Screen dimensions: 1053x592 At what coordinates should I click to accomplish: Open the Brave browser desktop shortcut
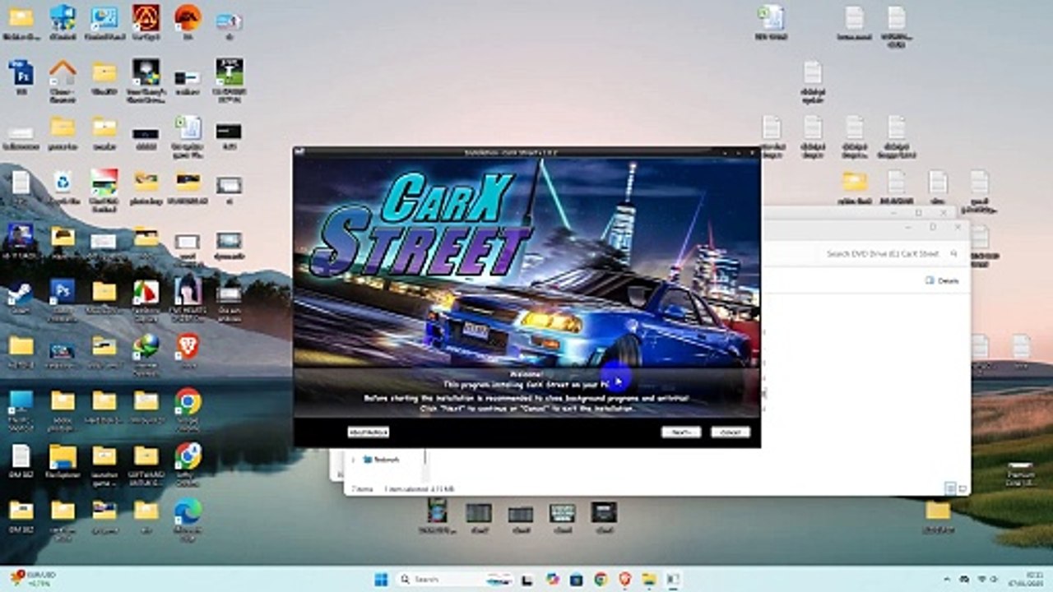188,350
